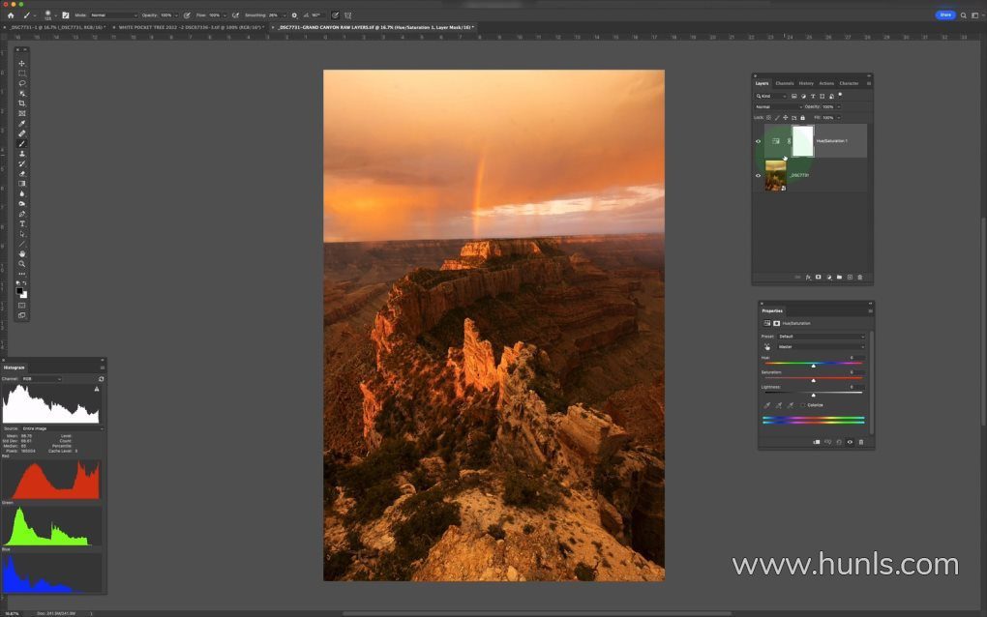The image size is (987, 617).
Task: Hide the Hue/Saturation 1 layer
Action: tap(758, 141)
